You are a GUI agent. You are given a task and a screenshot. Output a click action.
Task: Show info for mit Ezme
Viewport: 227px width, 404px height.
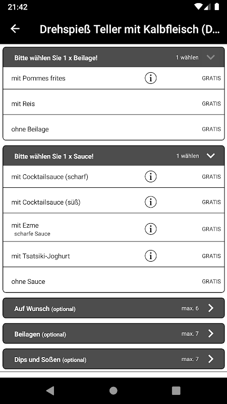150,229
